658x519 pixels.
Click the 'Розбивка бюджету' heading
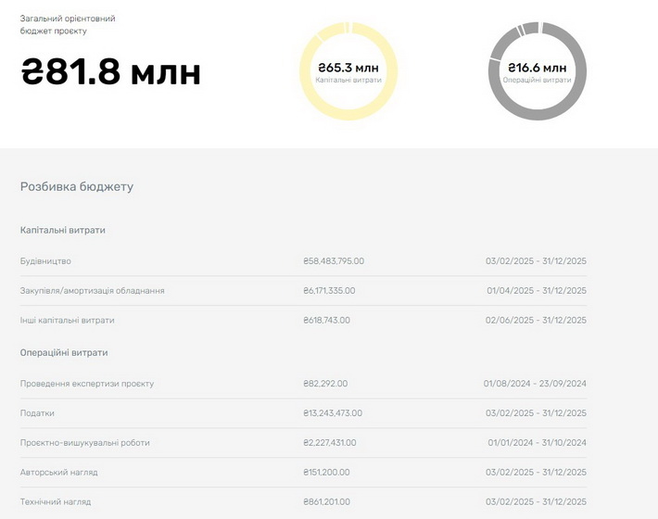(x=77, y=186)
